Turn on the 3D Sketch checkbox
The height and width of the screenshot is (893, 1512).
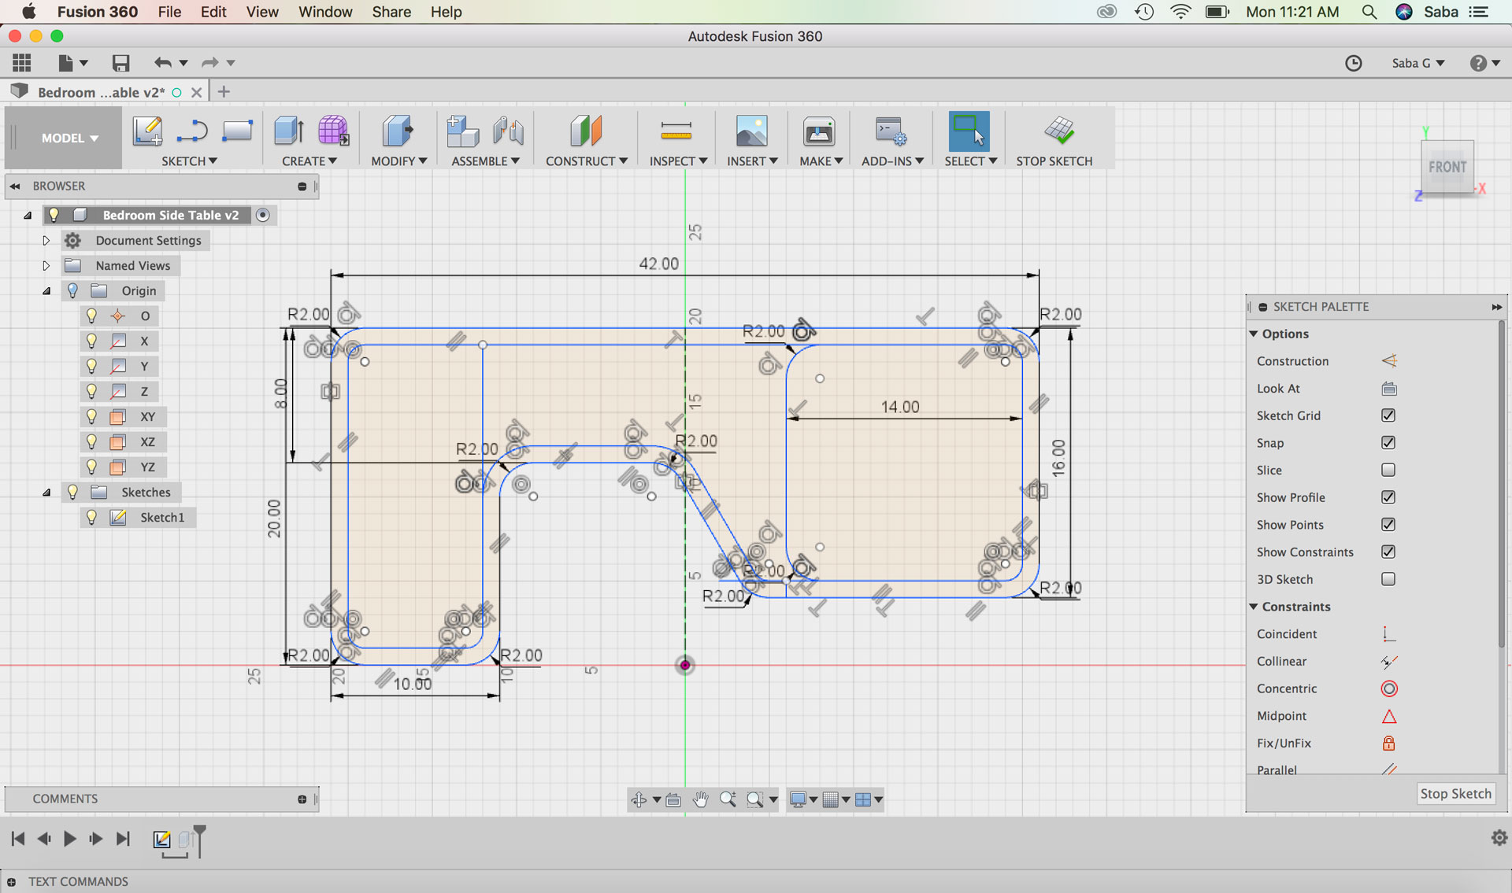(1388, 579)
